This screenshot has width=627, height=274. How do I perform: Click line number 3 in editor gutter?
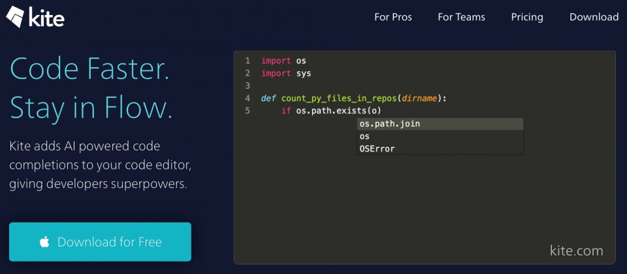click(x=248, y=86)
